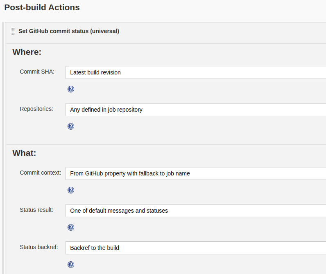Screen dimensions: 326x274
Task: Show help for Repositories field
Action: [71, 126]
